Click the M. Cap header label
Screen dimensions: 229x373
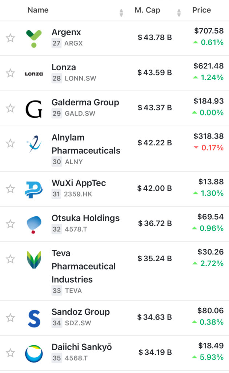[147, 10]
